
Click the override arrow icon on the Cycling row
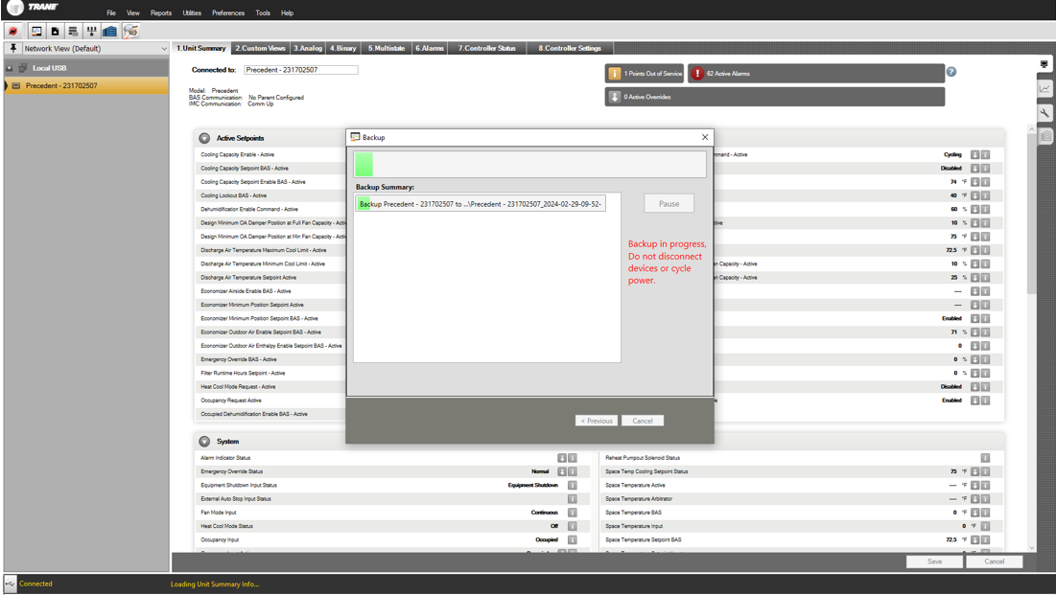point(974,155)
